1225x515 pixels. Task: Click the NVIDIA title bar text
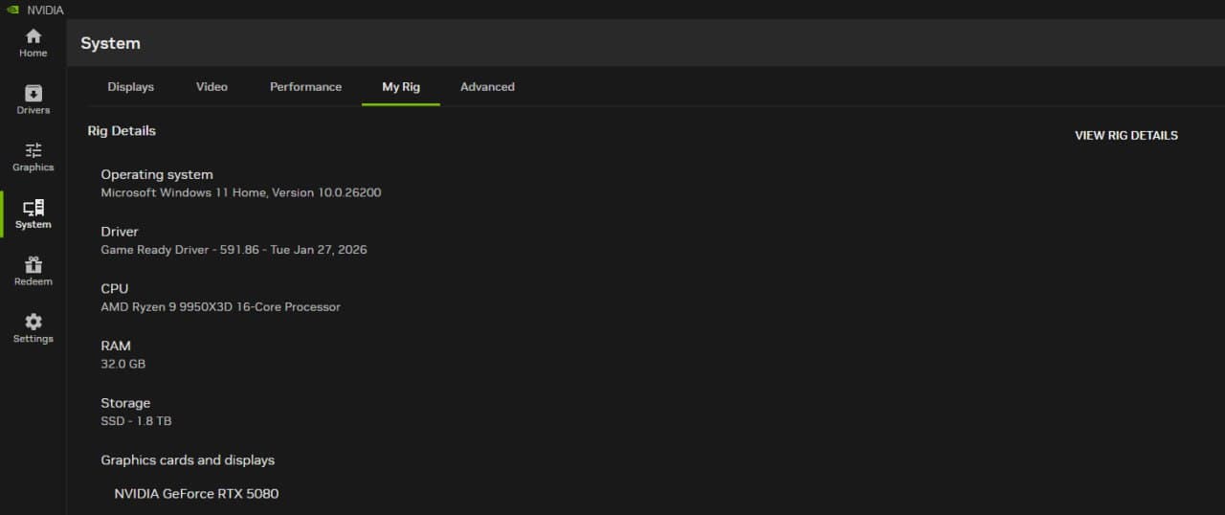coord(45,10)
